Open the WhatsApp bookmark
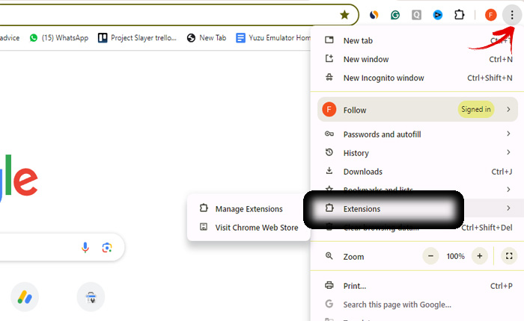Image resolution: width=524 pixels, height=321 pixels. (x=59, y=37)
